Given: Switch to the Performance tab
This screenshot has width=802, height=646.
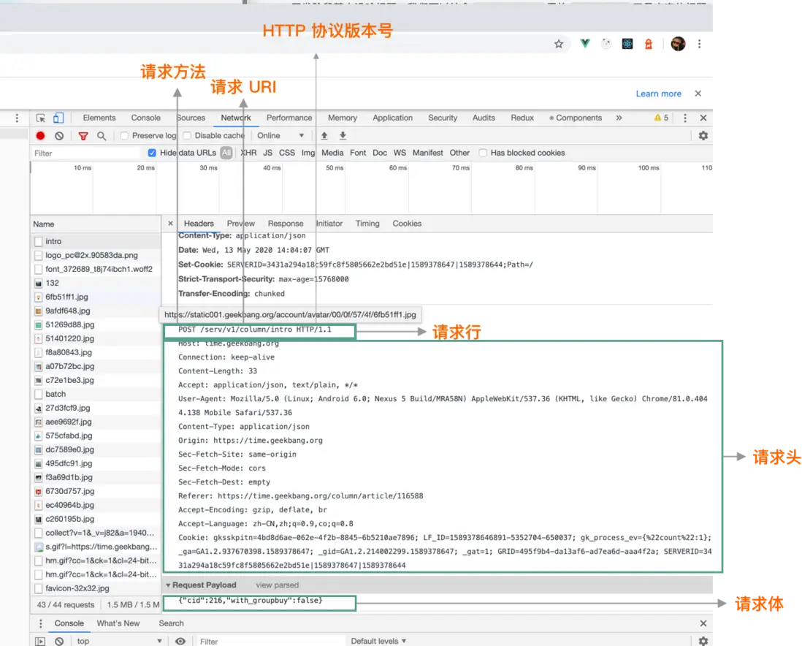Looking at the screenshot, I should [x=289, y=118].
